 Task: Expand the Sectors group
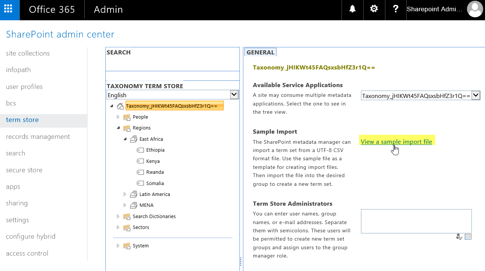coord(118,227)
